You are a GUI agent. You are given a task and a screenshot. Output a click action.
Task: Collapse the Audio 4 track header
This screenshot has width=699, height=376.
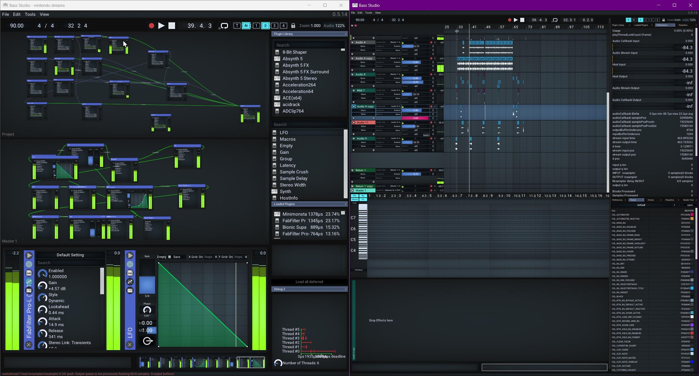click(352, 43)
